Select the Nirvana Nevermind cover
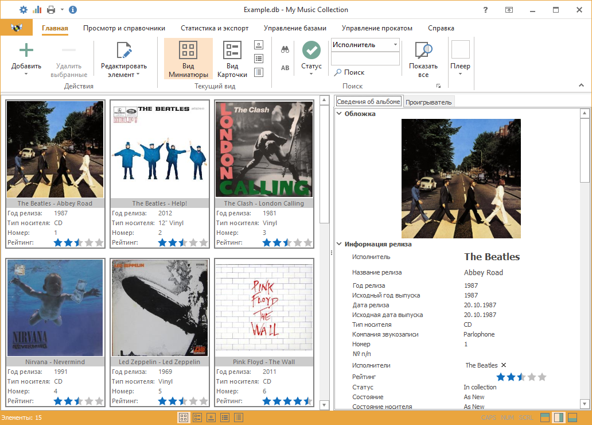Image resolution: width=592 pixels, height=425 pixels. (x=55, y=308)
